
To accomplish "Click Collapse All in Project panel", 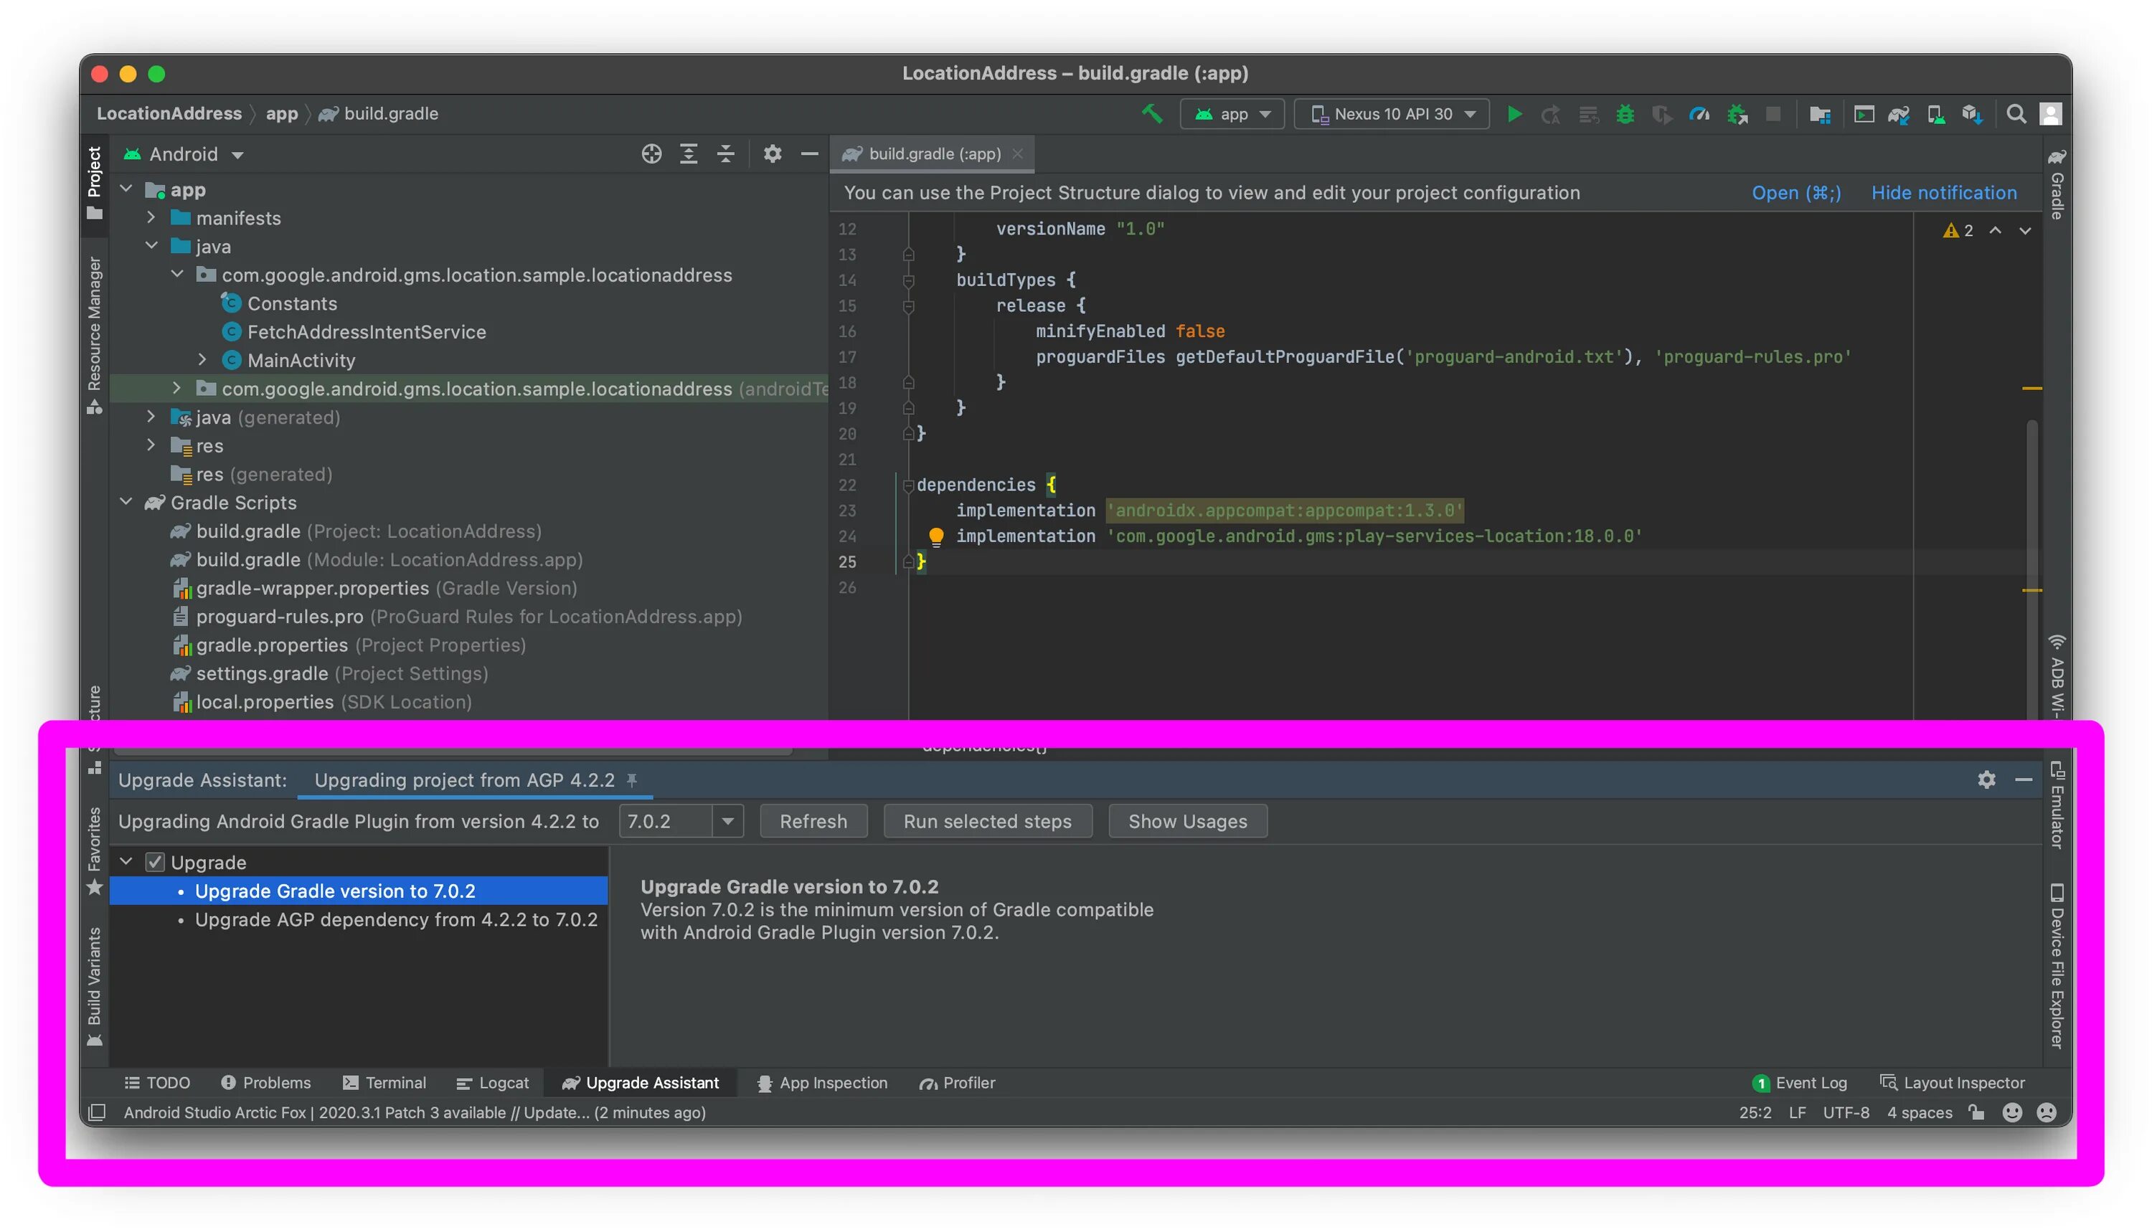I will (x=725, y=154).
